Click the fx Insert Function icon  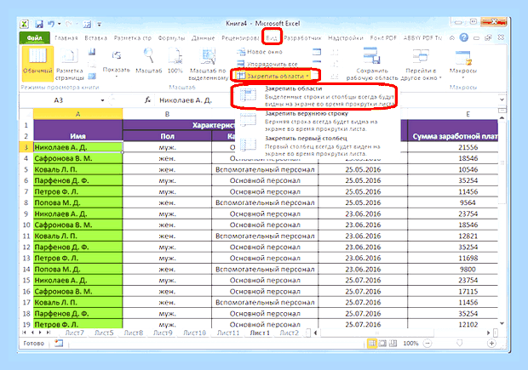pos(147,100)
